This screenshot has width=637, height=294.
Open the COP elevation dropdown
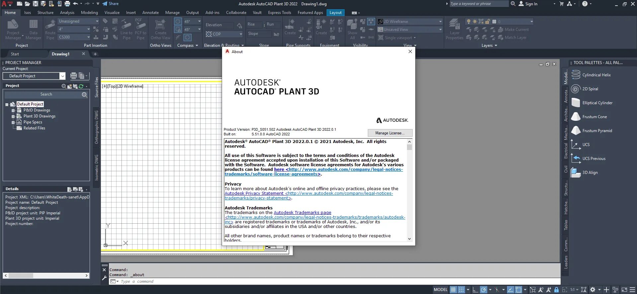pyautogui.click(x=224, y=34)
